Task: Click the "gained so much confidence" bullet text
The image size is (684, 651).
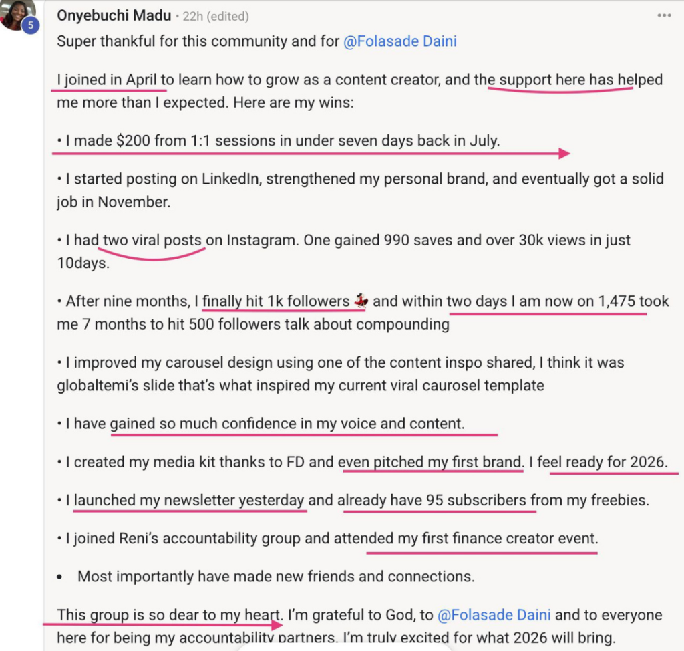Action: [287, 424]
